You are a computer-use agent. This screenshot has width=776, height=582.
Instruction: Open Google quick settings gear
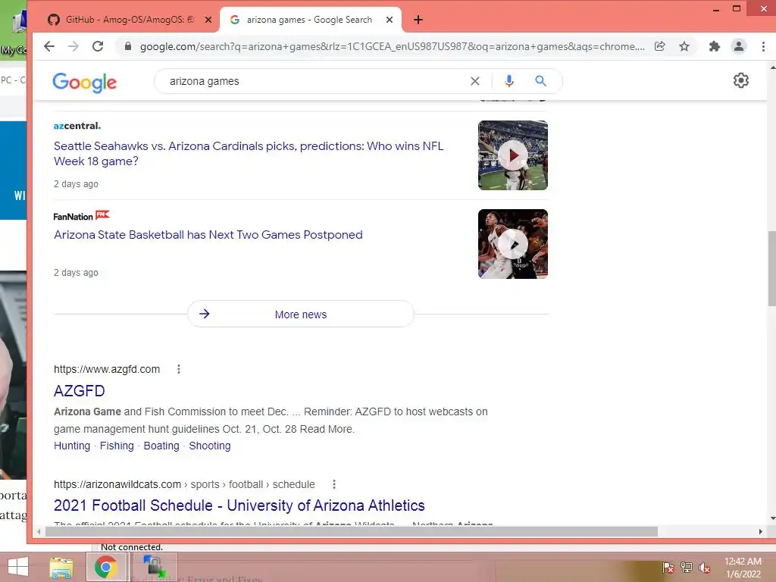click(x=740, y=80)
